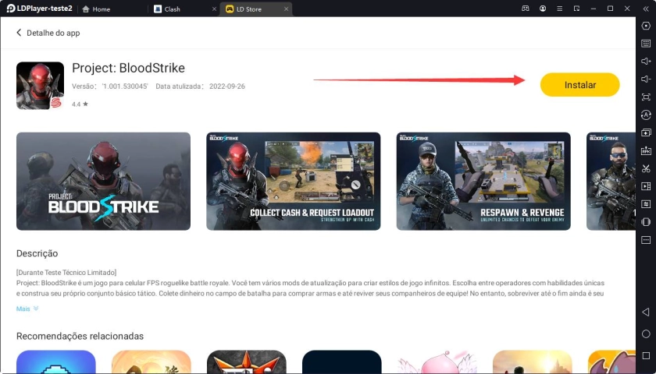Screen dimensions: 656x374
Task: Open the Collect Cash & Request Loadout screenshot
Action: [x=293, y=181]
